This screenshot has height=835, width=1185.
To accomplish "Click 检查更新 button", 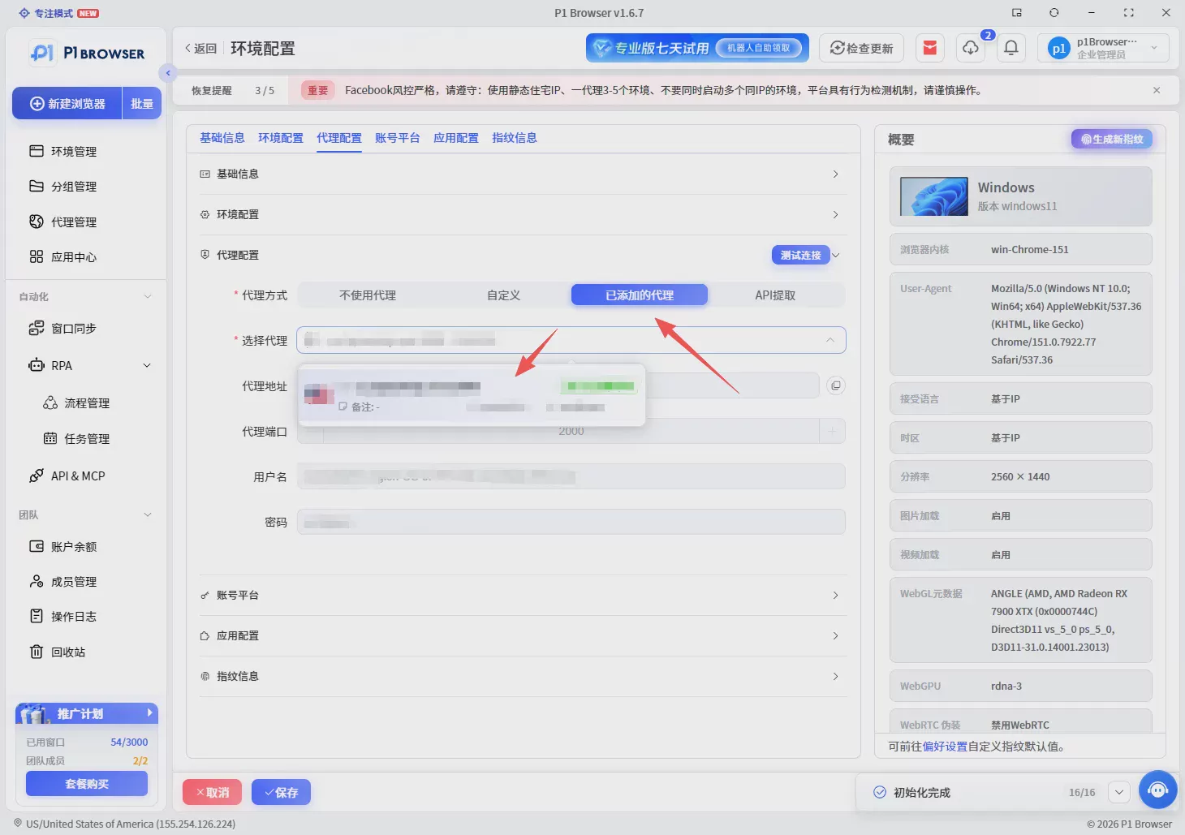I will pos(861,48).
